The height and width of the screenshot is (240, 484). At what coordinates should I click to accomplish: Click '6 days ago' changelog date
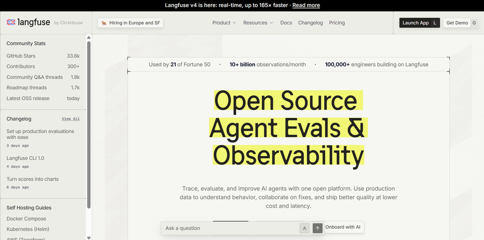pyautogui.click(x=17, y=187)
